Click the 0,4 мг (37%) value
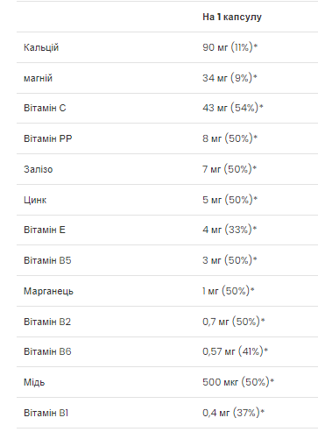This screenshot has height=432, width=318. tap(233, 413)
